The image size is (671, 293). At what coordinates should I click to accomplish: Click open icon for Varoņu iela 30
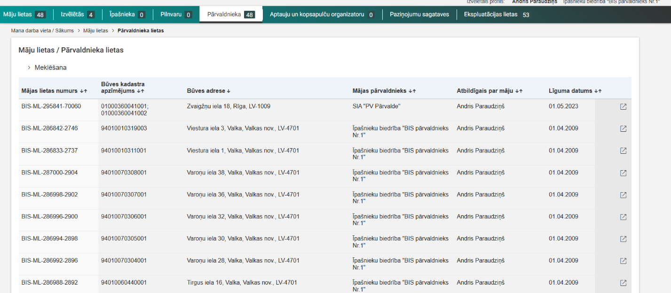pyautogui.click(x=623, y=239)
